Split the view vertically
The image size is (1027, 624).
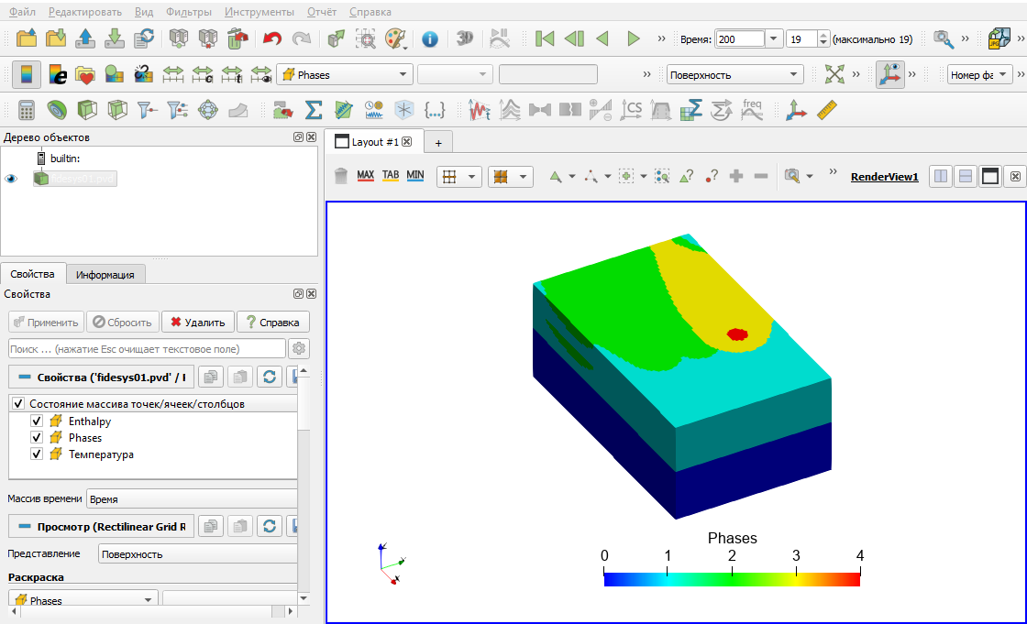[x=966, y=176]
